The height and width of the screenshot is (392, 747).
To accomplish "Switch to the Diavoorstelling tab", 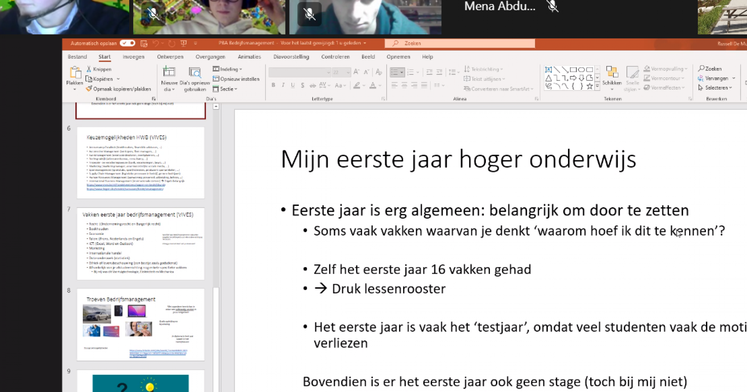I will (x=291, y=57).
